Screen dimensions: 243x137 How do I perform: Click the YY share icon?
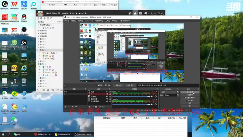(x=82, y=13)
